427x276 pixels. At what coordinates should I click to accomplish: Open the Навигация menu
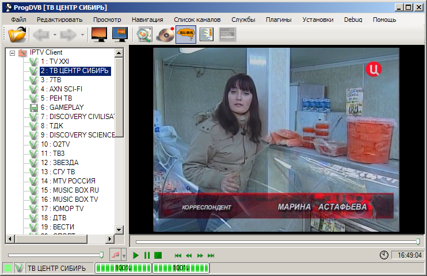pyautogui.click(x=147, y=20)
